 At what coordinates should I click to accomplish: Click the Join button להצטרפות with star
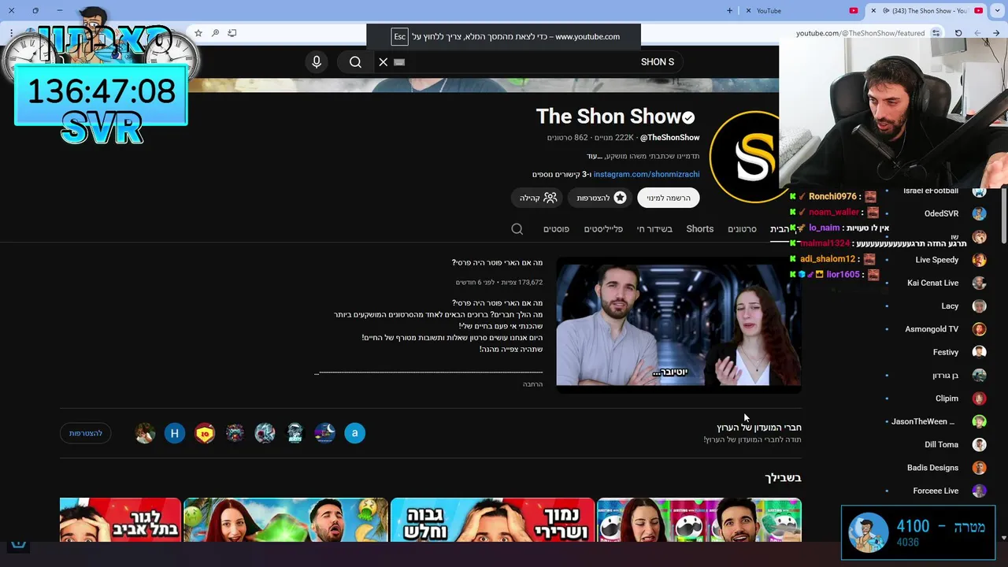(x=602, y=198)
